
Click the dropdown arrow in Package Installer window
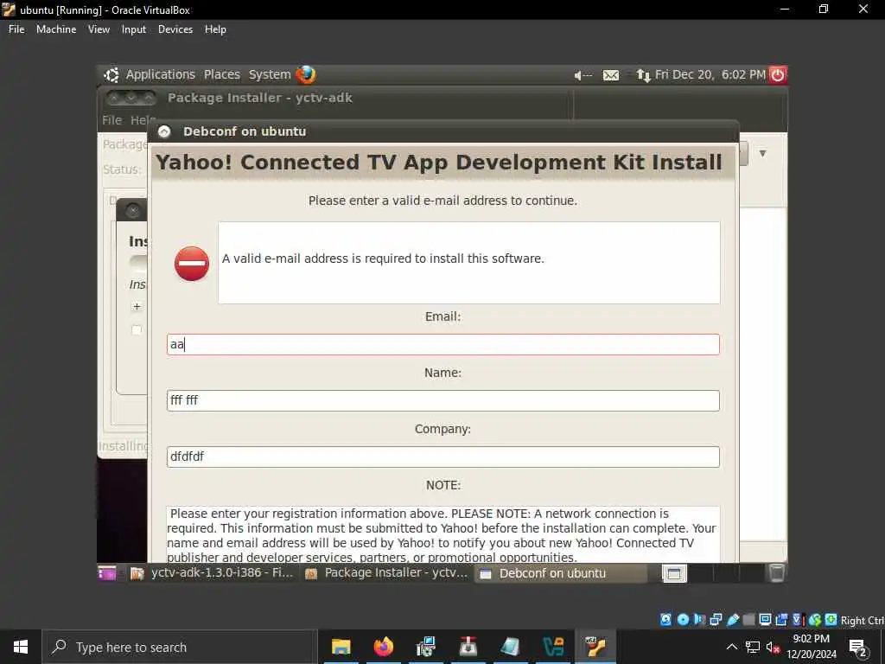(x=762, y=154)
